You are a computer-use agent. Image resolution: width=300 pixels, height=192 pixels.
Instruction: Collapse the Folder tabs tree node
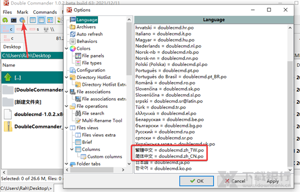(x=66, y=164)
